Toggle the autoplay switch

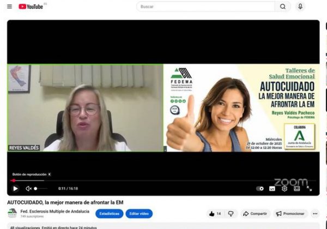click(260, 189)
